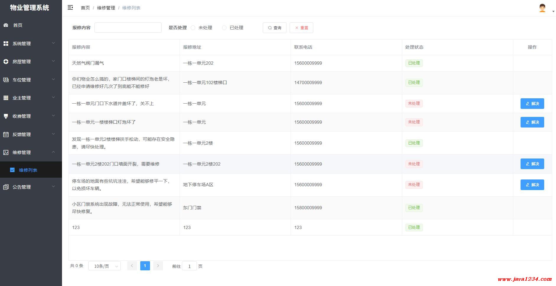Image resolution: width=556 pixels, height=286 pixels.
Task: Click the 系统管理 grid icon
Action: click(6, 43)
